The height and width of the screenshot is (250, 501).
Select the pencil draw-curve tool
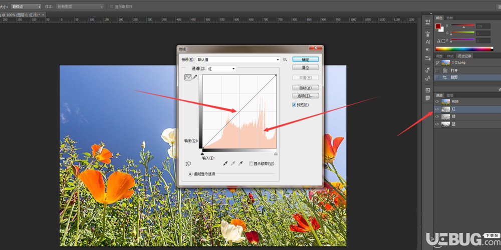[x=194, y=77]
